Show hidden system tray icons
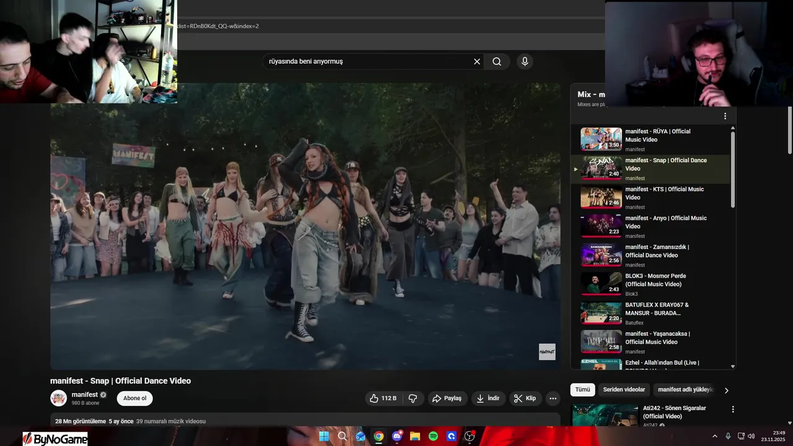 [714, 436]
